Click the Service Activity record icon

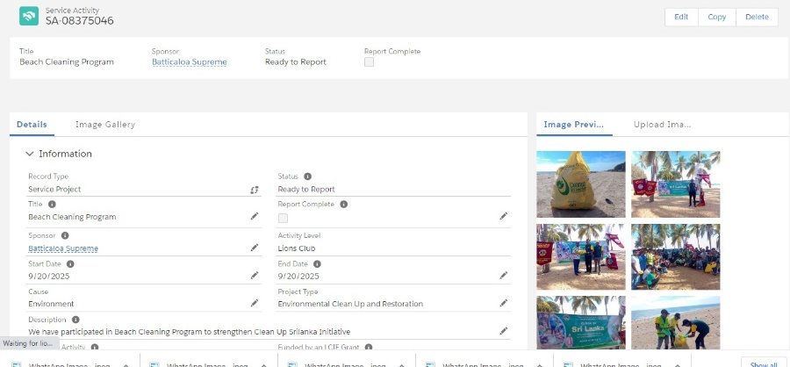pyautogui.click(x=29, y=17)
